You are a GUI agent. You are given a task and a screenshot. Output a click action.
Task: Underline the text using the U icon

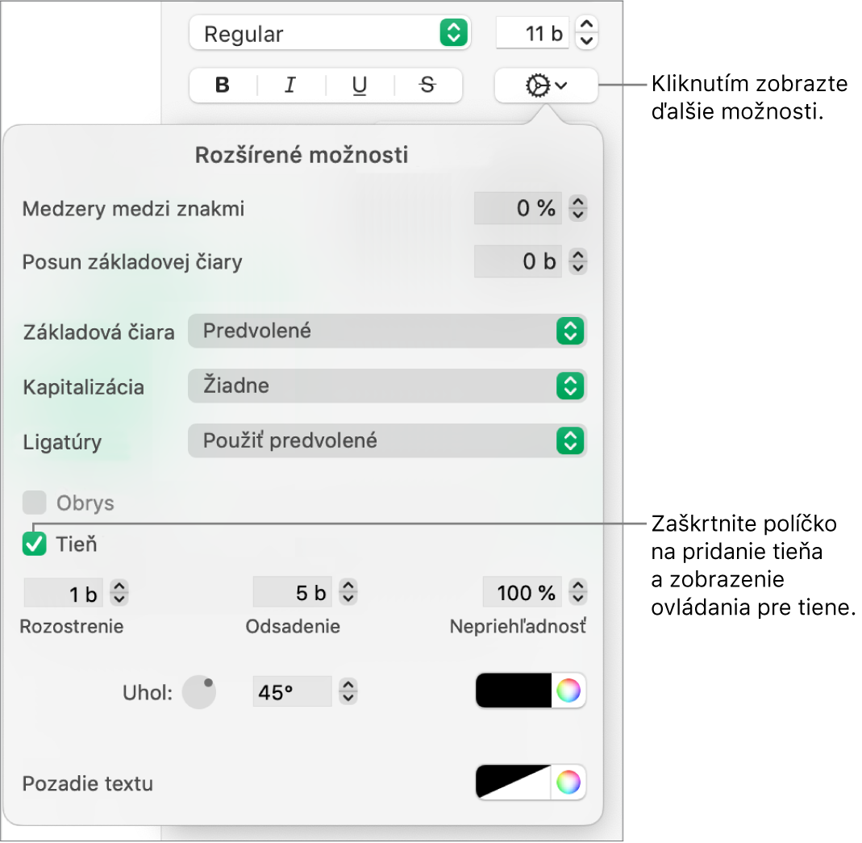tap(358, 86)
